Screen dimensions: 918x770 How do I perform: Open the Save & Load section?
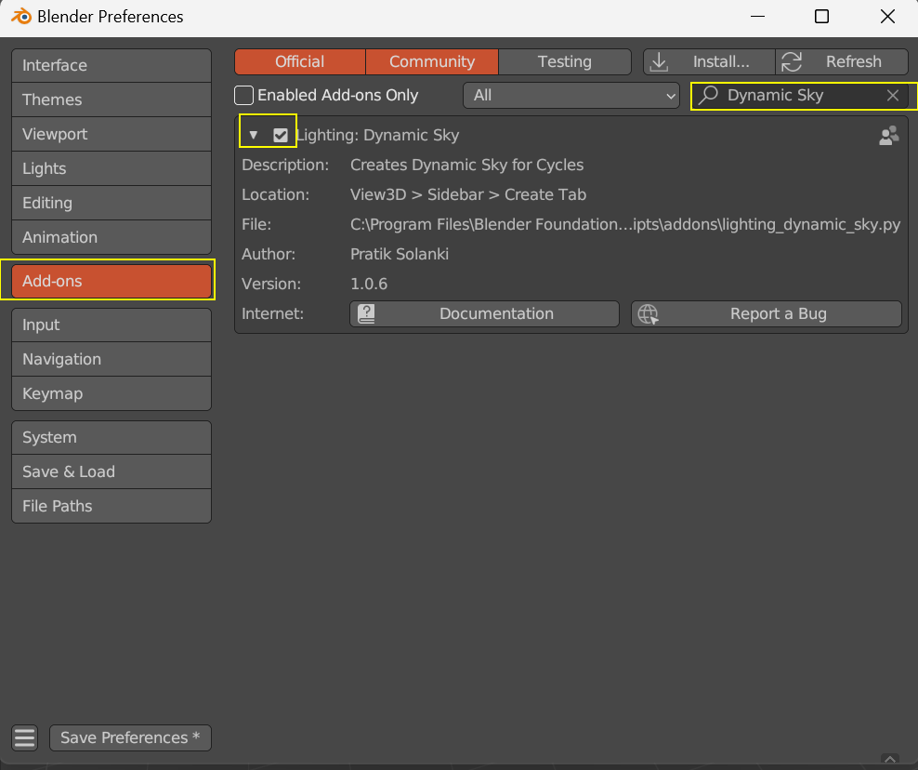tap(111, 471)
